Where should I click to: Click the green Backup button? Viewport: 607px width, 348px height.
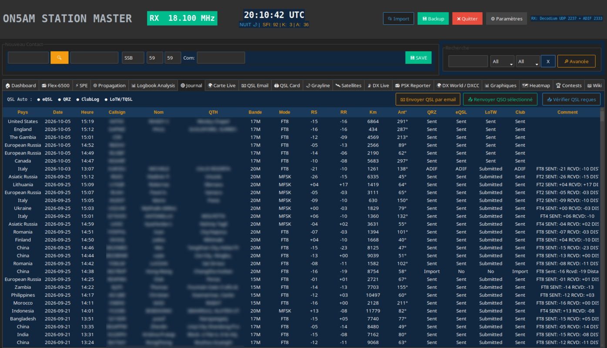433,19
